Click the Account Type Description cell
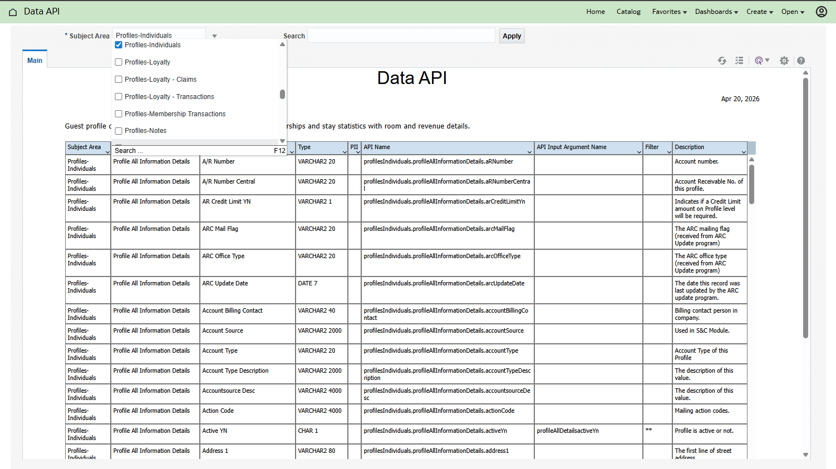836x469 pixels. pyautogui.click(x=248, y=374)
